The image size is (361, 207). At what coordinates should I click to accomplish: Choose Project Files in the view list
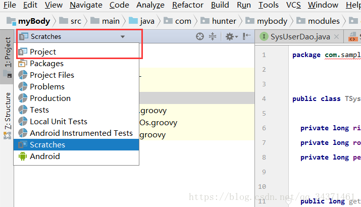pos(51,75)
